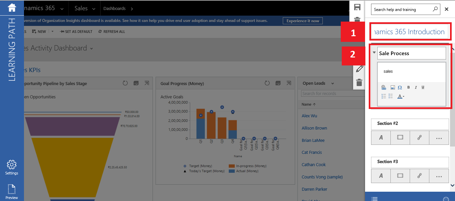The height and width of the screenshot is (201, 455).
Task: Click list icon in pane footer
Action: coord(375,199)
